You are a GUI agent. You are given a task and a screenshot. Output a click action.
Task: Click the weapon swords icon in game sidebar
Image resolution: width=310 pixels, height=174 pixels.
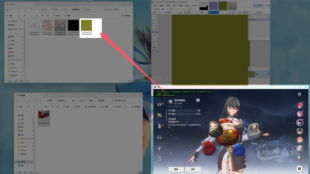point(160,115)
